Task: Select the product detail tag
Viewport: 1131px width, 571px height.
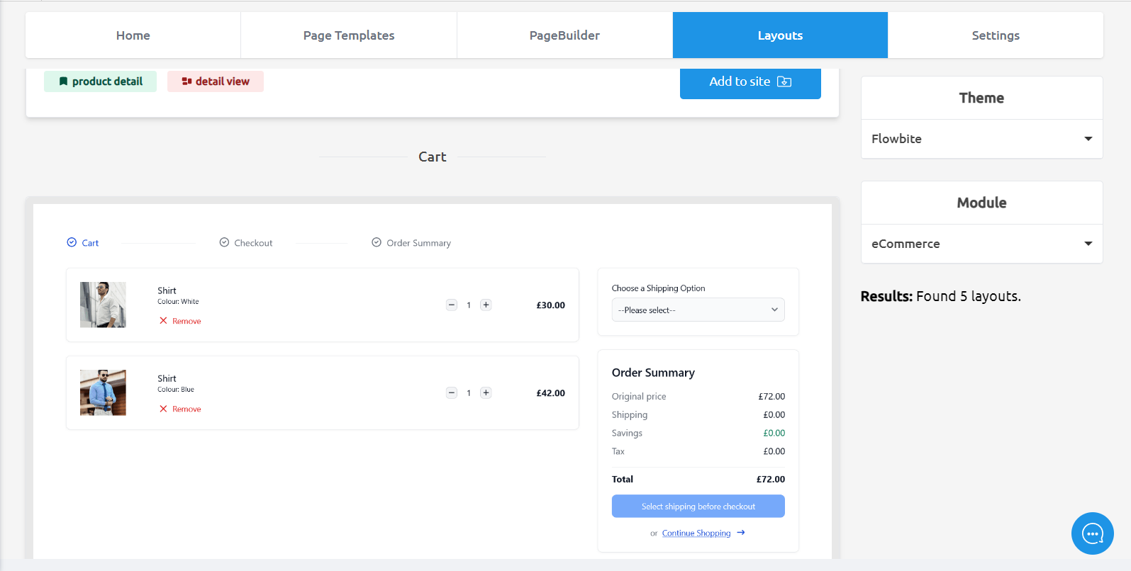Action: pos(100,81)
